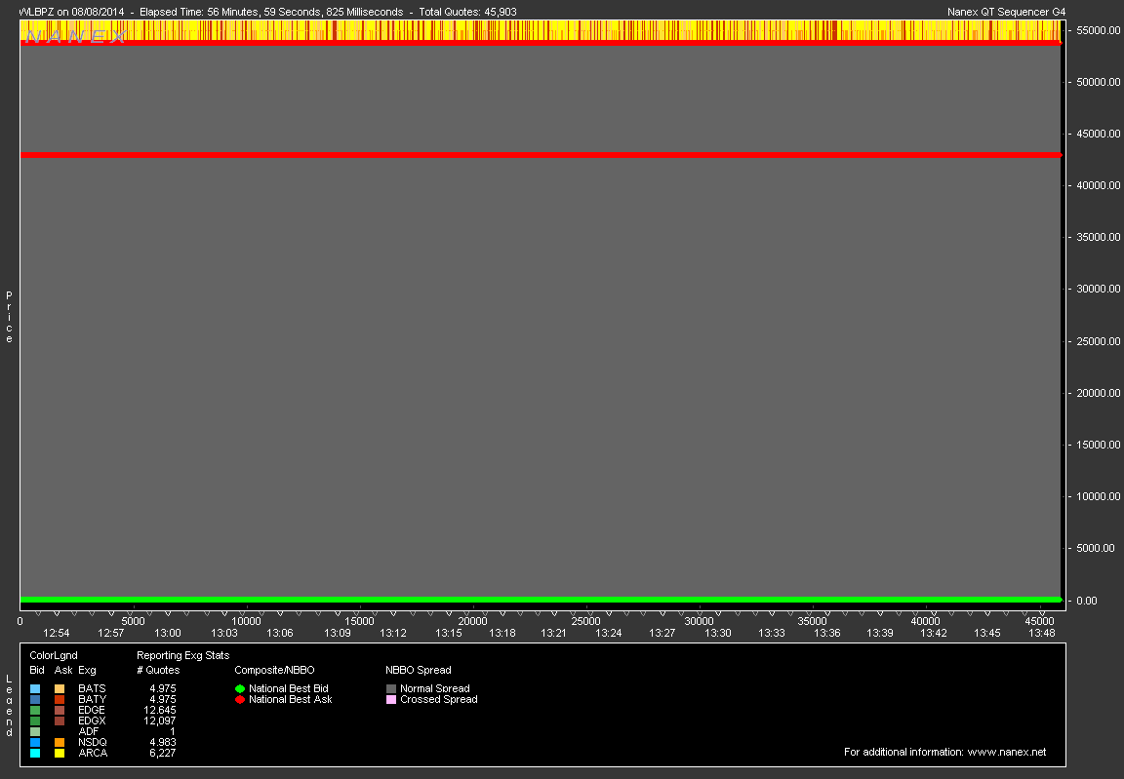Click the ARCA quote count 6,227
This screenshot has height=779, width=1124.
click(163, 753)
